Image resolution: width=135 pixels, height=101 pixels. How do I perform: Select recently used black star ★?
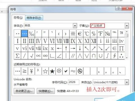pyautogui.click(x=52, y=71)
